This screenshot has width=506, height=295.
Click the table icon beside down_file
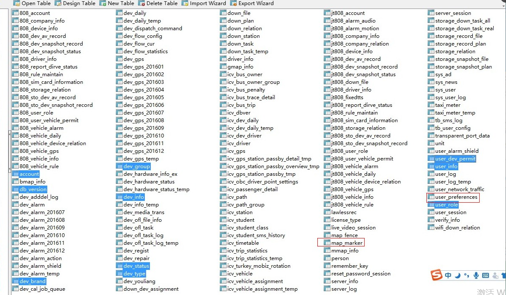tap(223, 13)
